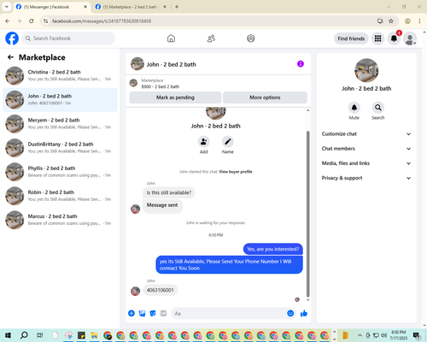Open the $900 - 2 bed 2 bath listing

click(x=161, y=86)
